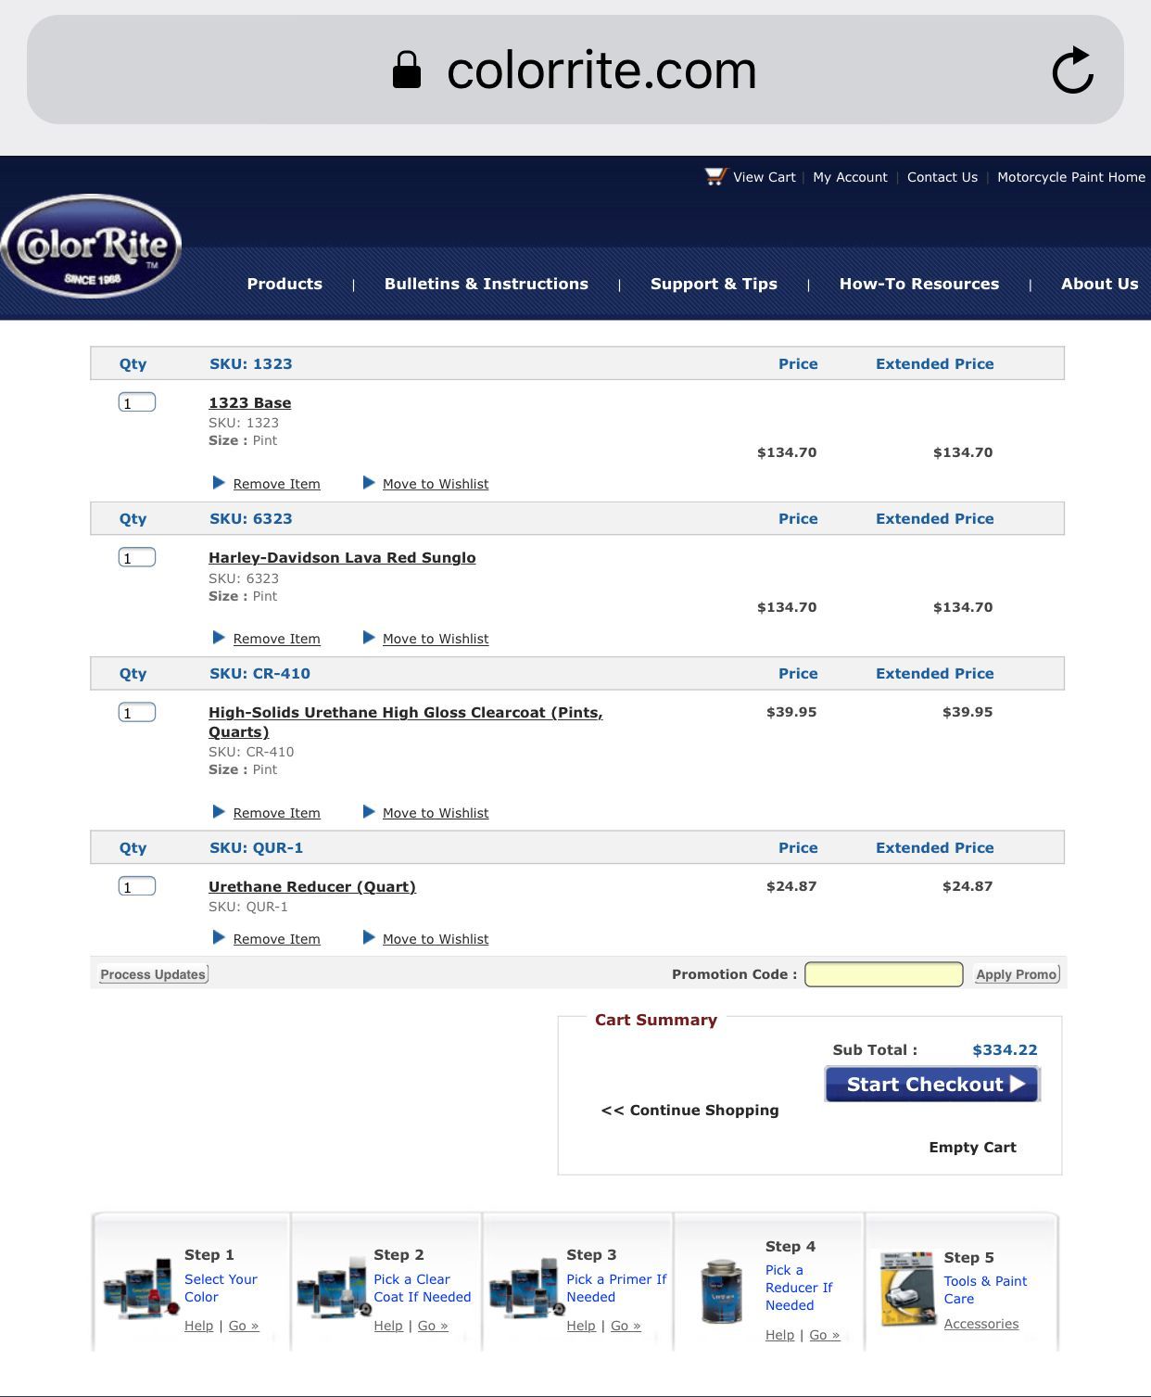Screen dimensions: 1151x1397
Task: Focus the Promotion Code input field
Action: [x=883, y=974]
